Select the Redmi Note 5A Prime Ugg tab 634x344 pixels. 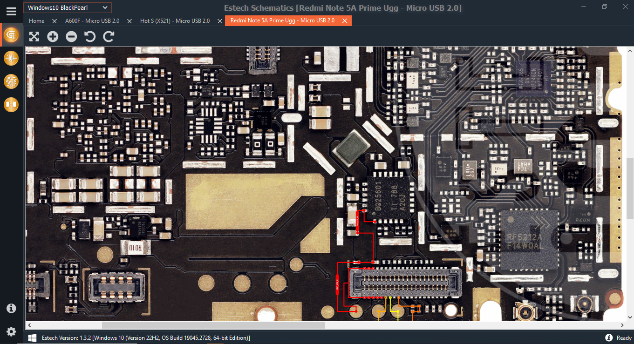tap(283, 21)
